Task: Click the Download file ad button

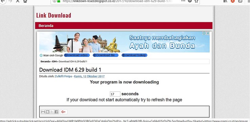Action: 105,55
